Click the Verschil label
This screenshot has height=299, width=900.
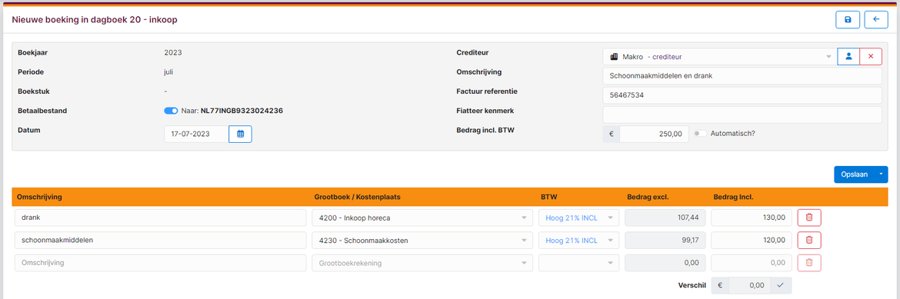pos(692,285)
